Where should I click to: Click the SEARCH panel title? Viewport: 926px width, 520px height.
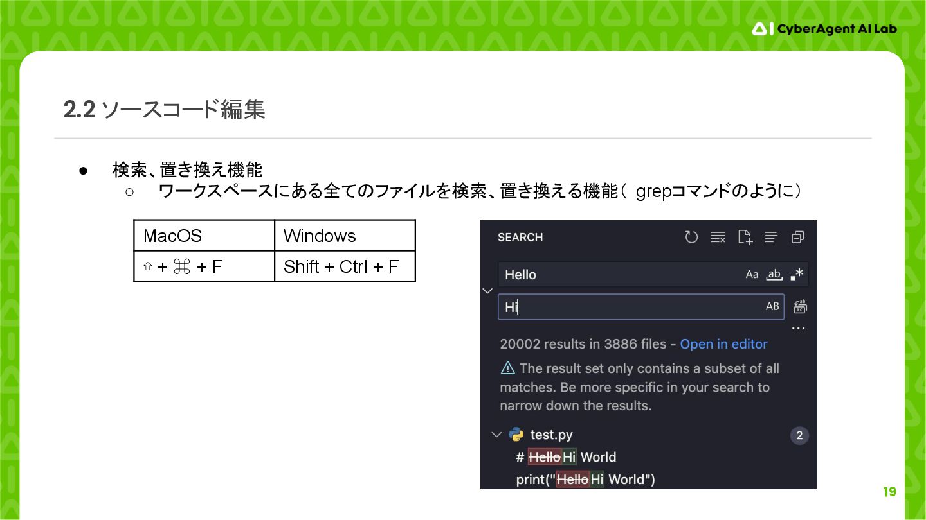[520, 238]
